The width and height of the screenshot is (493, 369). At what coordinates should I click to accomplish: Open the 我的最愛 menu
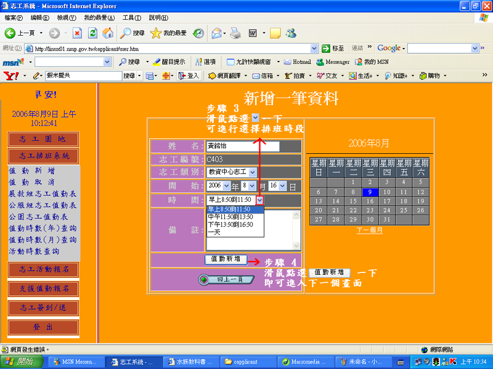[x=99, y=18]
